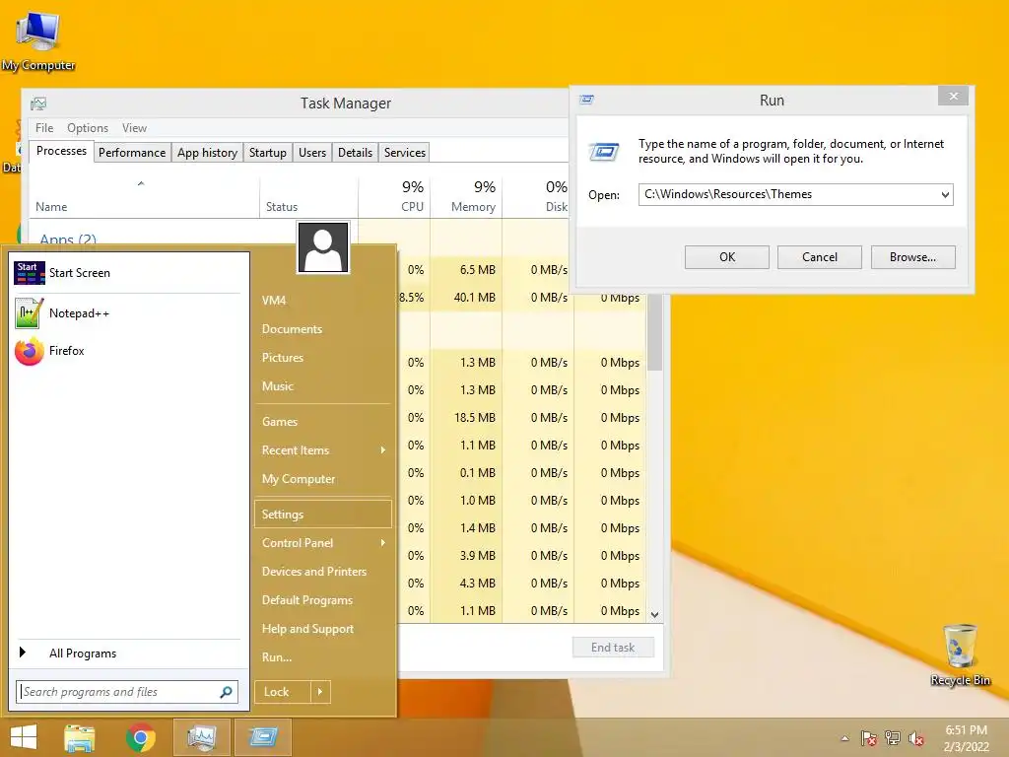Open Help and Support
Viewport: 1009px width, 757px height.
[x=323, y=629]
